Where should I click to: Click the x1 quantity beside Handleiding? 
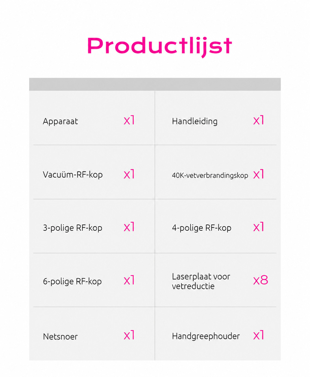pyautogui.click(x=259, y=120)
